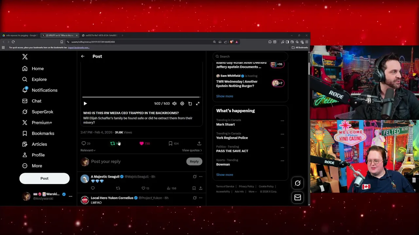Open View quotes link
This screenshot has height=235, width=419.
pos(192,150)
